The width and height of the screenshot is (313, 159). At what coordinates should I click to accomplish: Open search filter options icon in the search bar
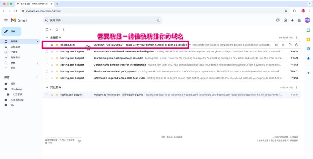tap(158, 20)
